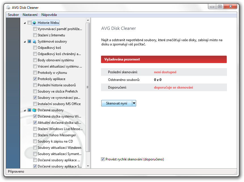244x182 pixels.
Task: Minimize the AVG Disk Cleaner window
Action: (212, 7)
